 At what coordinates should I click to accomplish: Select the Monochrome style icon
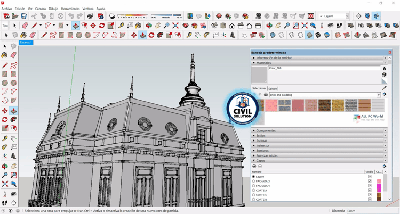coord(327,35)
